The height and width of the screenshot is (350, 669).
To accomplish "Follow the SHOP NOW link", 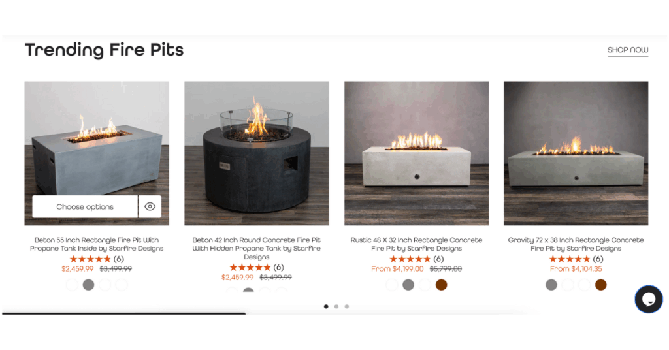I will click(x=628, y=50).
